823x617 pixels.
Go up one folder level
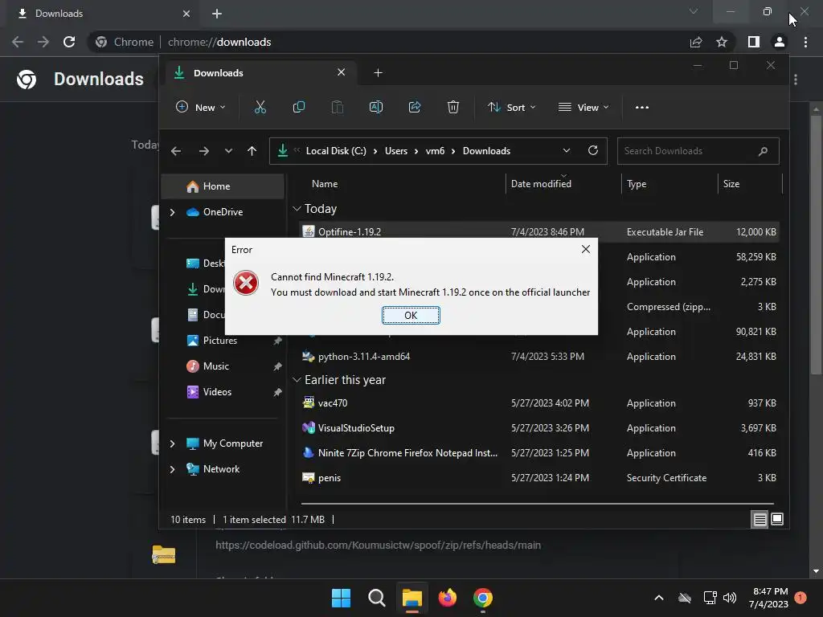tap(252, 151)
